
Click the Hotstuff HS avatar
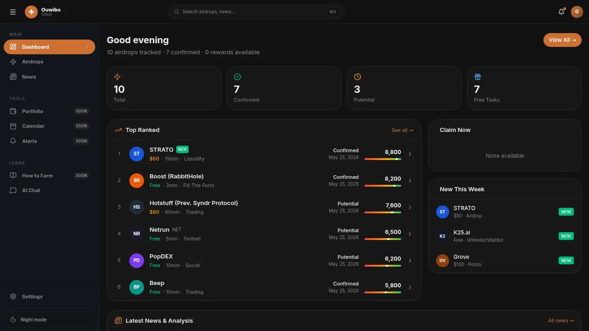coord(137,207)
